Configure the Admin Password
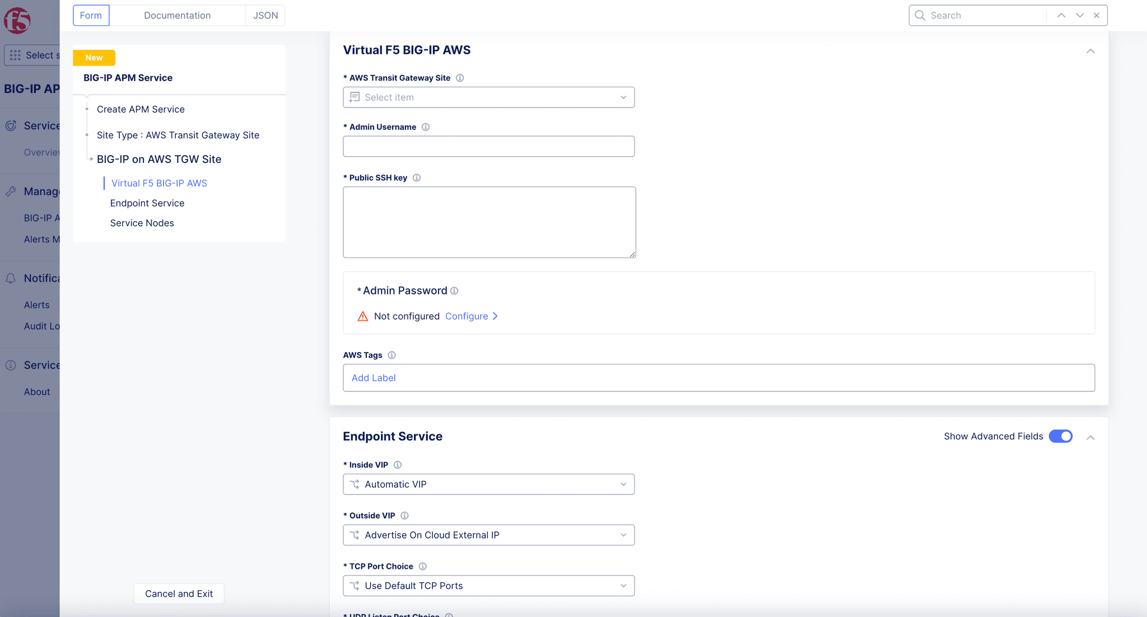This screenshot has height=617, width=1147. (x=467, y=316)
